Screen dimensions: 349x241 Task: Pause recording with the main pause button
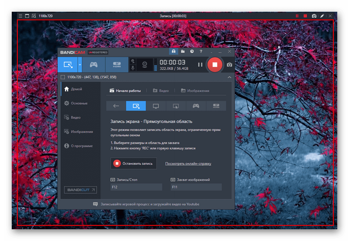tap(200, 65)
